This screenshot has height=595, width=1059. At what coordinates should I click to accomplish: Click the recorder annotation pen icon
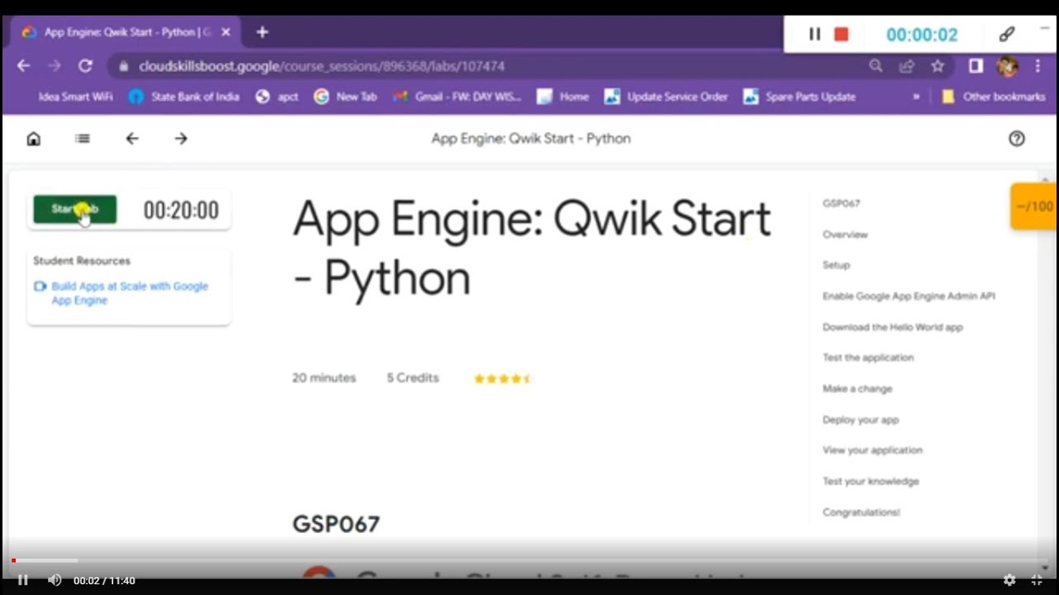[x=1006, y=34]
